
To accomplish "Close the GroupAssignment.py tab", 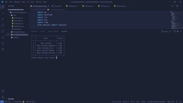I will click(49, 6).
